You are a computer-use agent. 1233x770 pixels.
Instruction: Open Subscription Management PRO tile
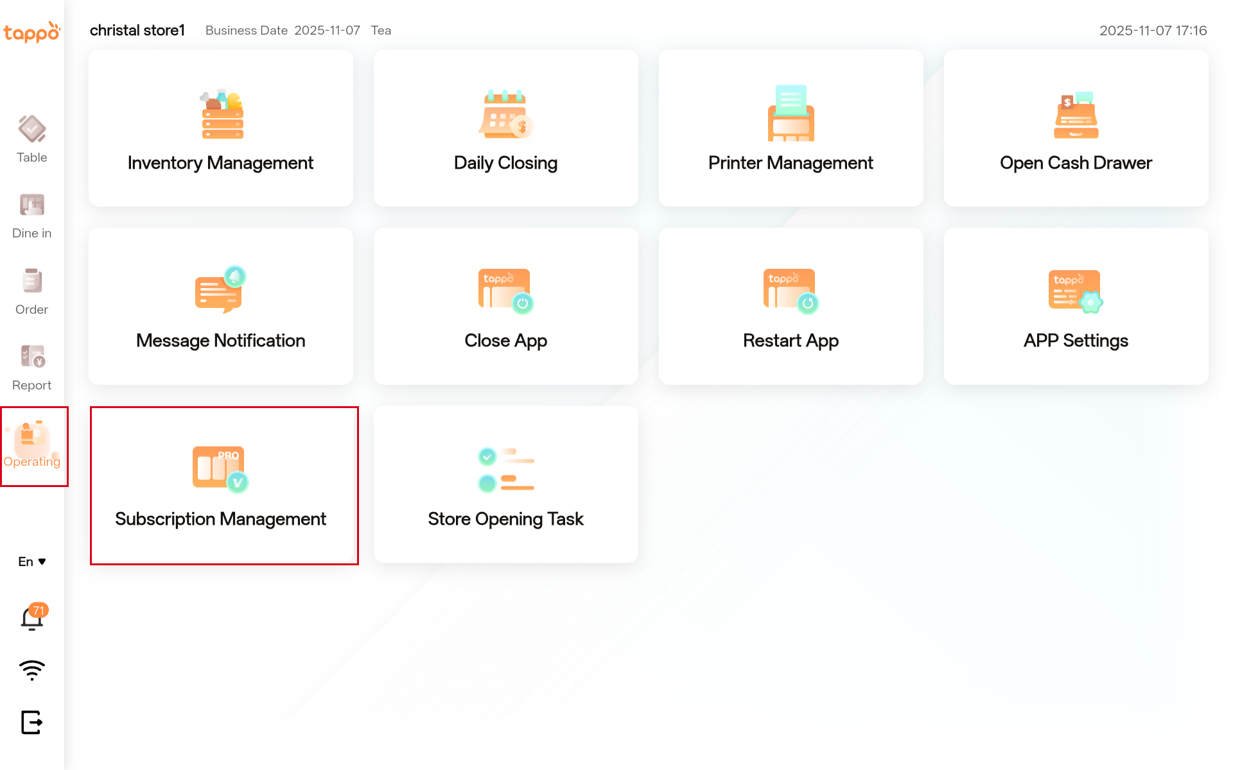tap(220, 484)
